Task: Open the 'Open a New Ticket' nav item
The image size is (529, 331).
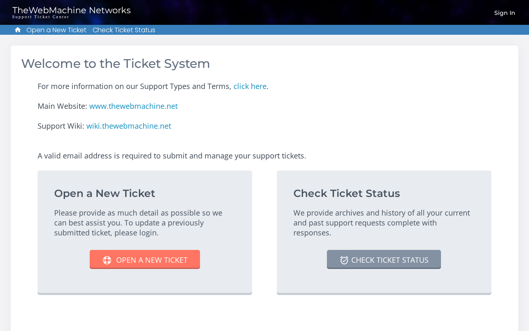Action: 56,30
